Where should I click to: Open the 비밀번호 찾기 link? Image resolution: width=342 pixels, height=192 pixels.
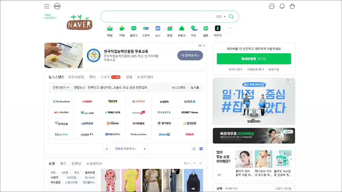tap(256, 69)
